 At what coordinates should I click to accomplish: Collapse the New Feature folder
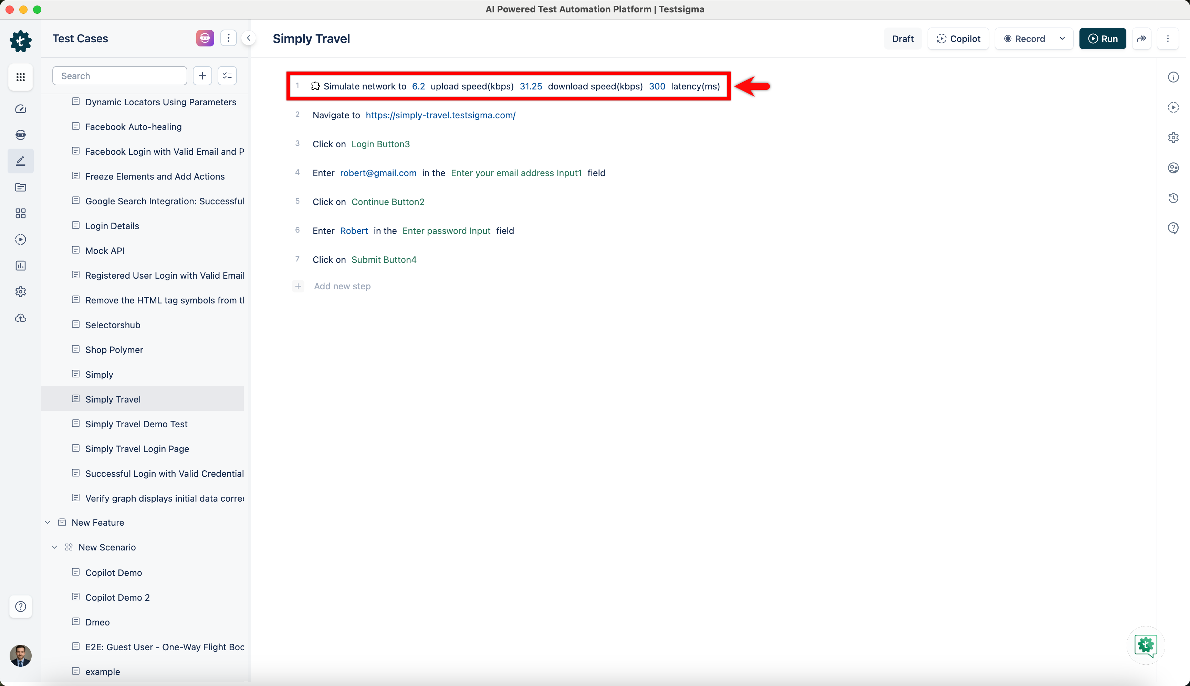click(x=48, y=523)
